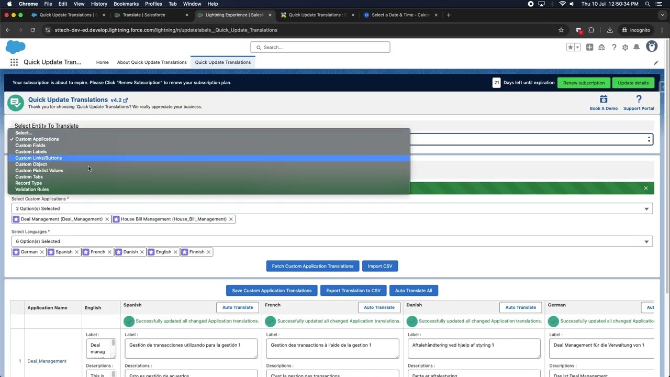This screenshot has width=670, height=377.
Task: Switch to the Home tab
Action: (x=103, y=62)
